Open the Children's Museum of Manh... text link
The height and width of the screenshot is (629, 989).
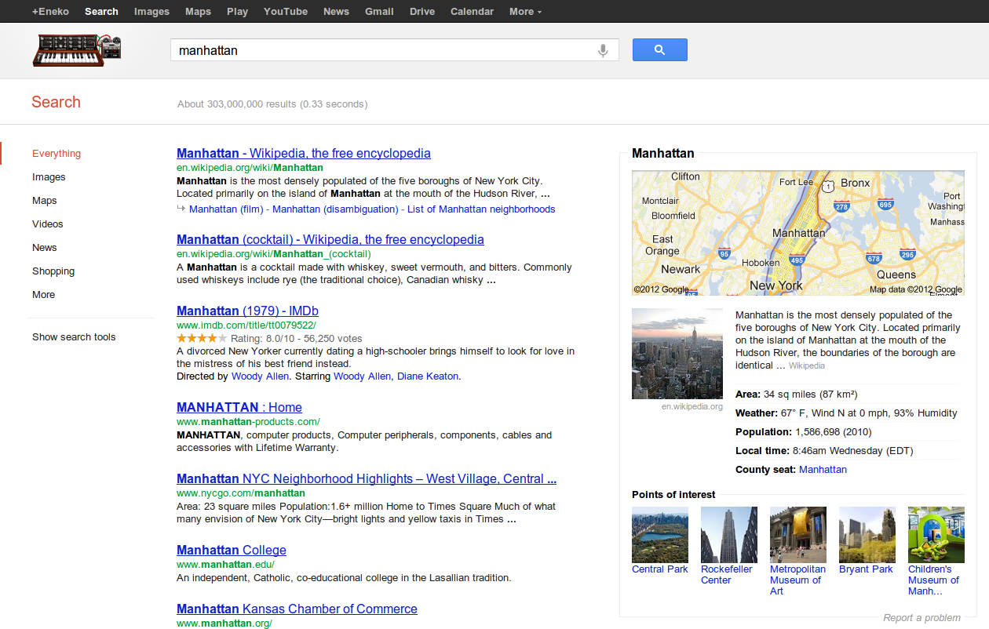coord(934,580)
